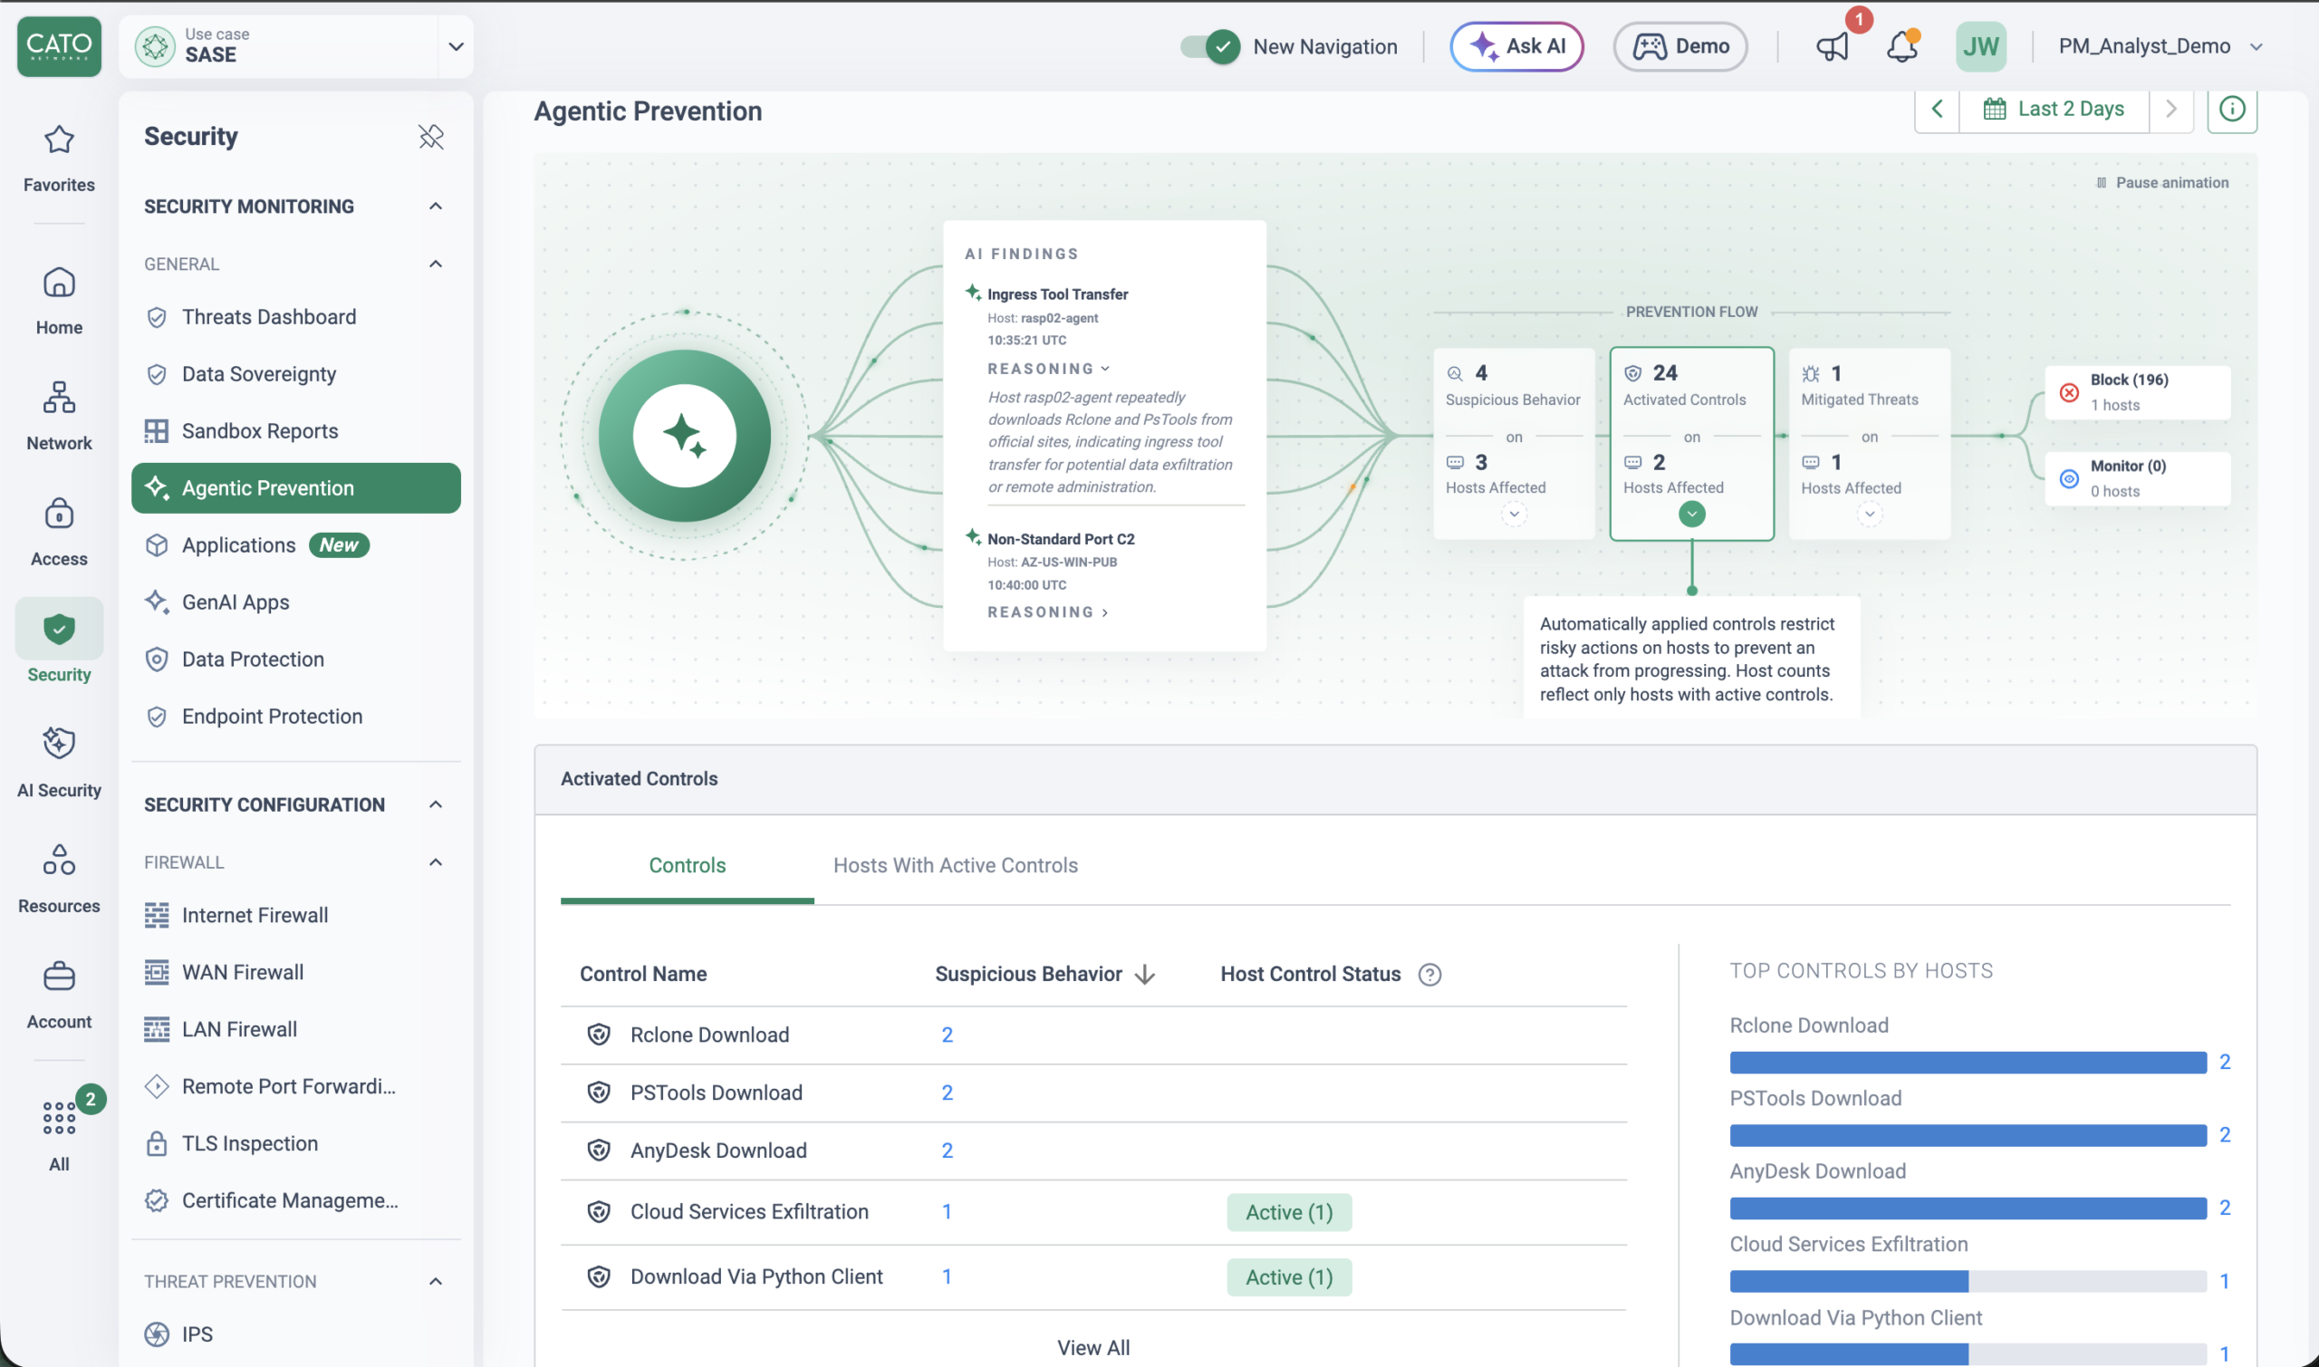The image size is (2319, 1367).
Task: Click AnyDesk Download suspicious behavior count 2
Action: pyautogui.click(x=947, y=1150)
